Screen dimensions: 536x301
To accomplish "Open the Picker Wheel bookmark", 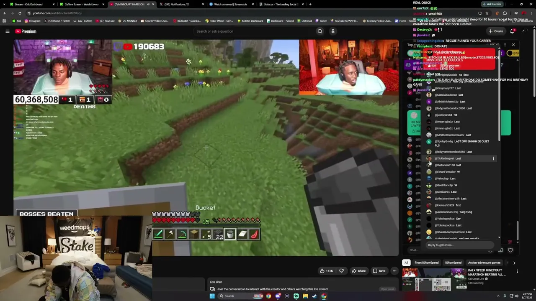I will point(219,20).
